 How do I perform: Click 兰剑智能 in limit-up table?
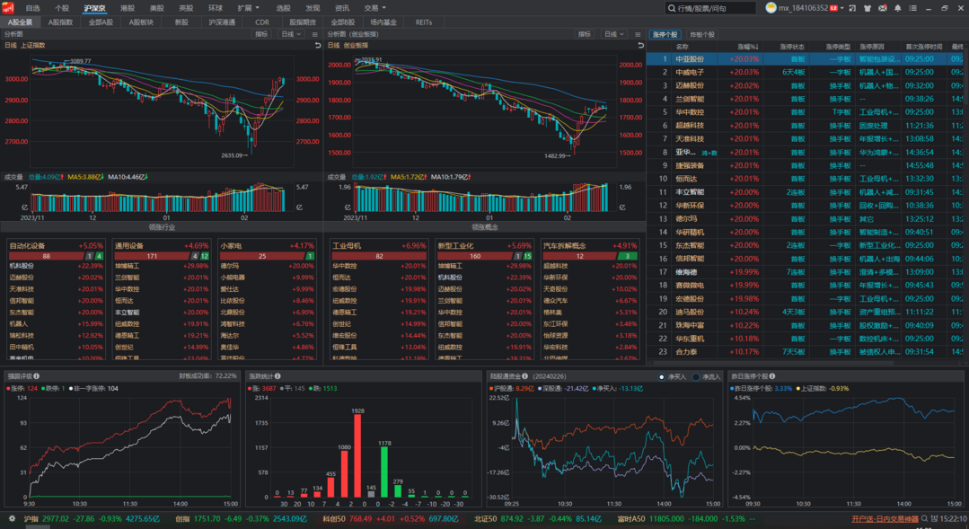pos(690,99)
